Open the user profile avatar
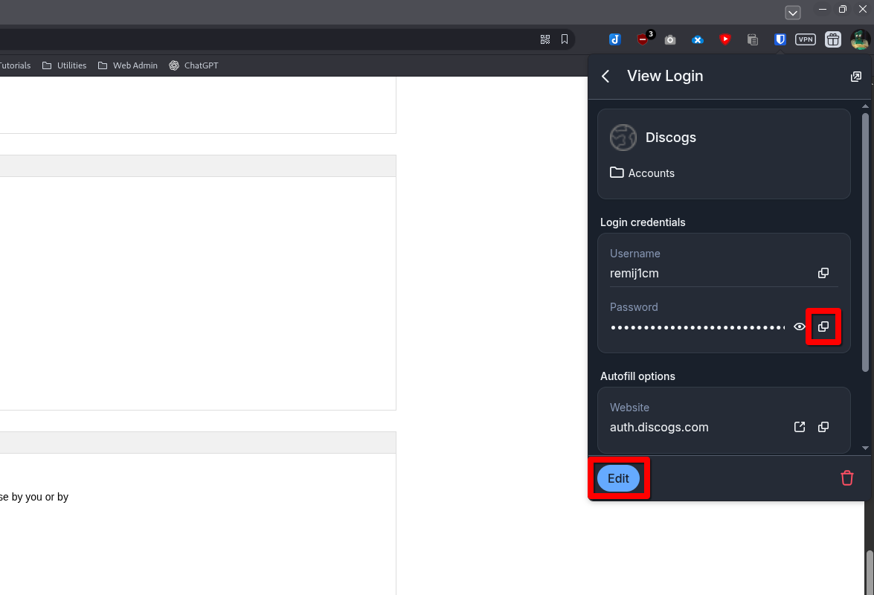The height and width of the screenshot is (595, 874). coord(860,39)
